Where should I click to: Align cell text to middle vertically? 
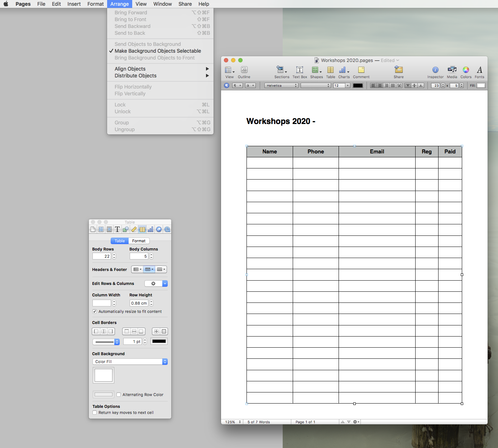415,86
